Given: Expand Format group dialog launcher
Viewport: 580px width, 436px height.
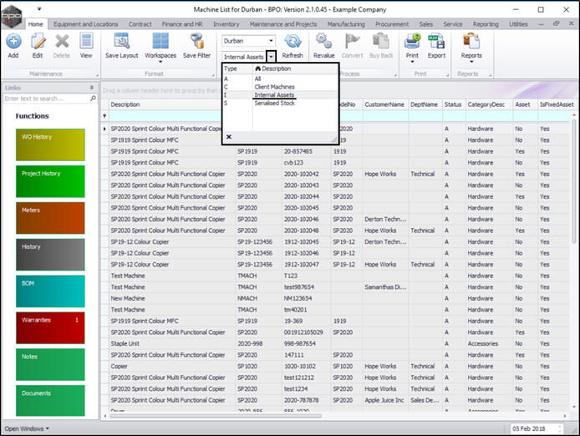Looking at the screenshot, I should pos(213,75).
